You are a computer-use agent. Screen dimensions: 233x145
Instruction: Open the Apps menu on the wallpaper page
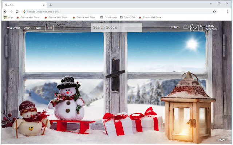pos(27,28)
